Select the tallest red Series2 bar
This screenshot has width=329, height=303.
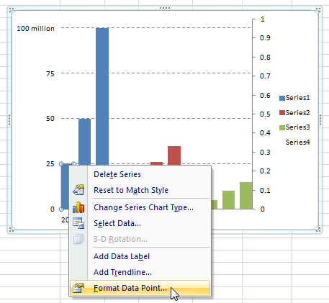pyautogui.click(x=174, y=155)
